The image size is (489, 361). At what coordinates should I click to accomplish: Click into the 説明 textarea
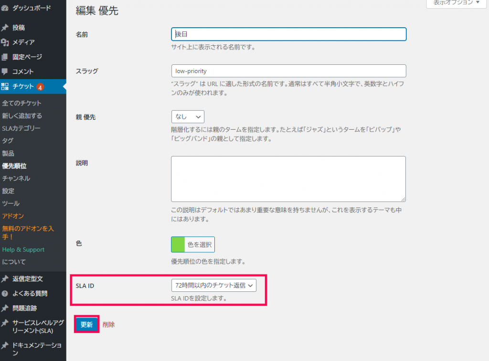pyautogui.click(x=288, y=179)
